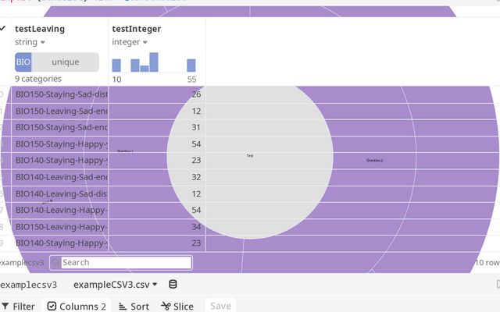This screenshot has width=500, height=312.
Task: Toggle the Columns 2 checkbox
Action: click(x=52, y=307)
